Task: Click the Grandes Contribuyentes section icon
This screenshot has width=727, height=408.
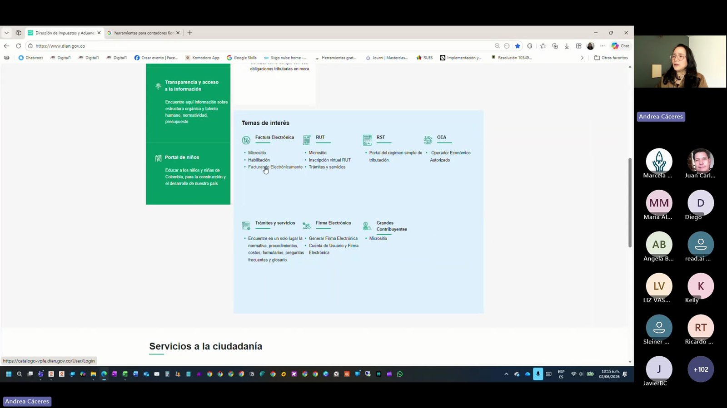Action: tap(367, 226)
